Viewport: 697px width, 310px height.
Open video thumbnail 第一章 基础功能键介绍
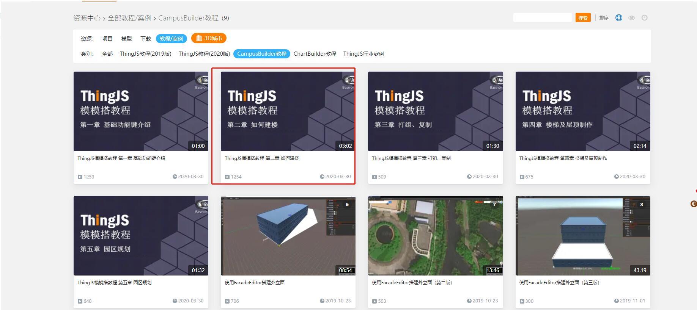[141, 111]
